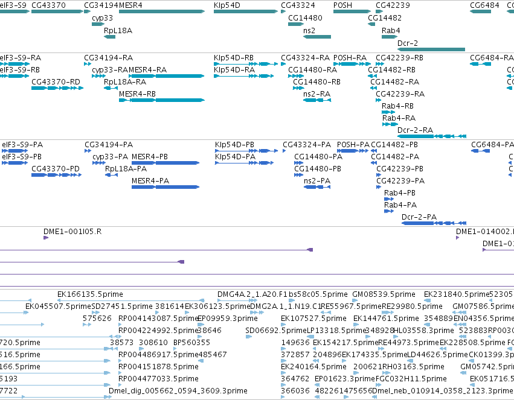514x400 pixels.
Task: Open transcript RpL18A-RA
Action: (111, 88)
